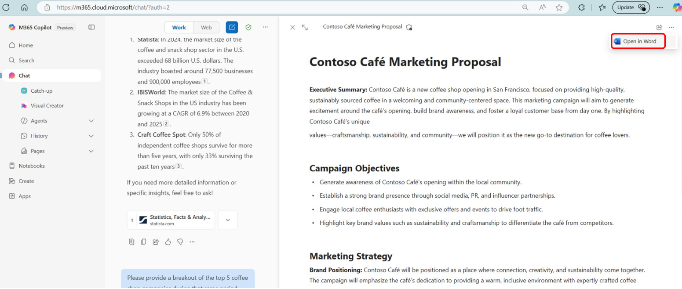Click the thumbs up feedback icon

click(x=168, y=242)
